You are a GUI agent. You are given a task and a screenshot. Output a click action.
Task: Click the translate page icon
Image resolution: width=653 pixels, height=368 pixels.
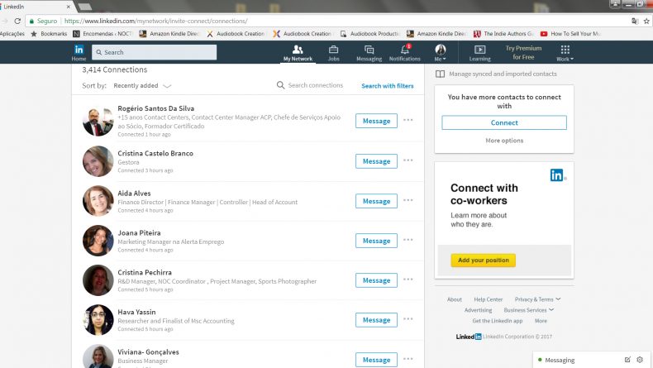[635, 21]
